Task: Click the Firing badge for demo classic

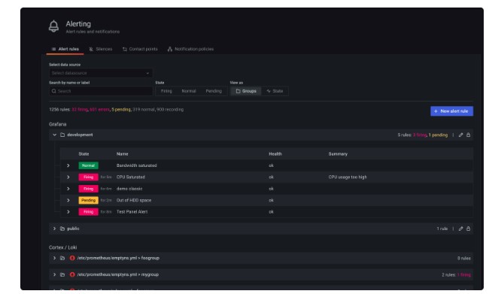Action: (88, 189)
